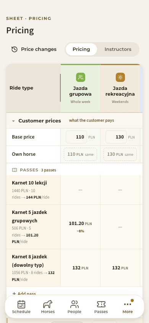Click the Whole week subtitle
The width and height of the screenshot is (149, 323).
pos(80,102)
